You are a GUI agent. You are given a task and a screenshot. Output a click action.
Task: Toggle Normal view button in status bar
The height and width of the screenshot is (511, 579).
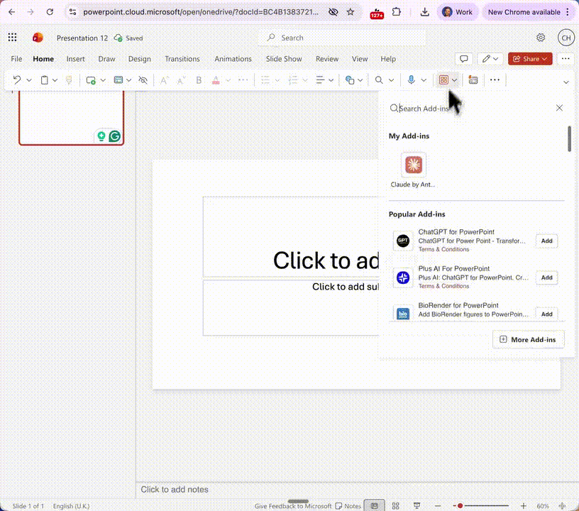[x=374, y=506]
